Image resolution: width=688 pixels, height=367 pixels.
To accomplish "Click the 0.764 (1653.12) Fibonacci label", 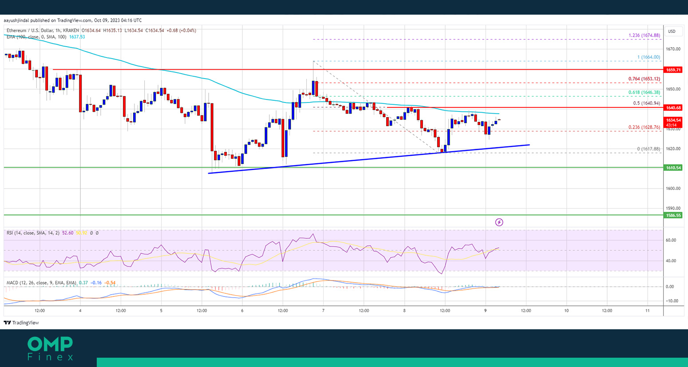I will point(645,79).
